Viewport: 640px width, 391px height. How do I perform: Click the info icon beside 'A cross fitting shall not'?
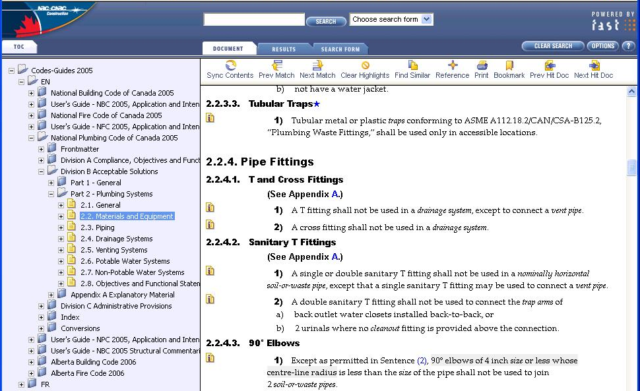point(210,225)
